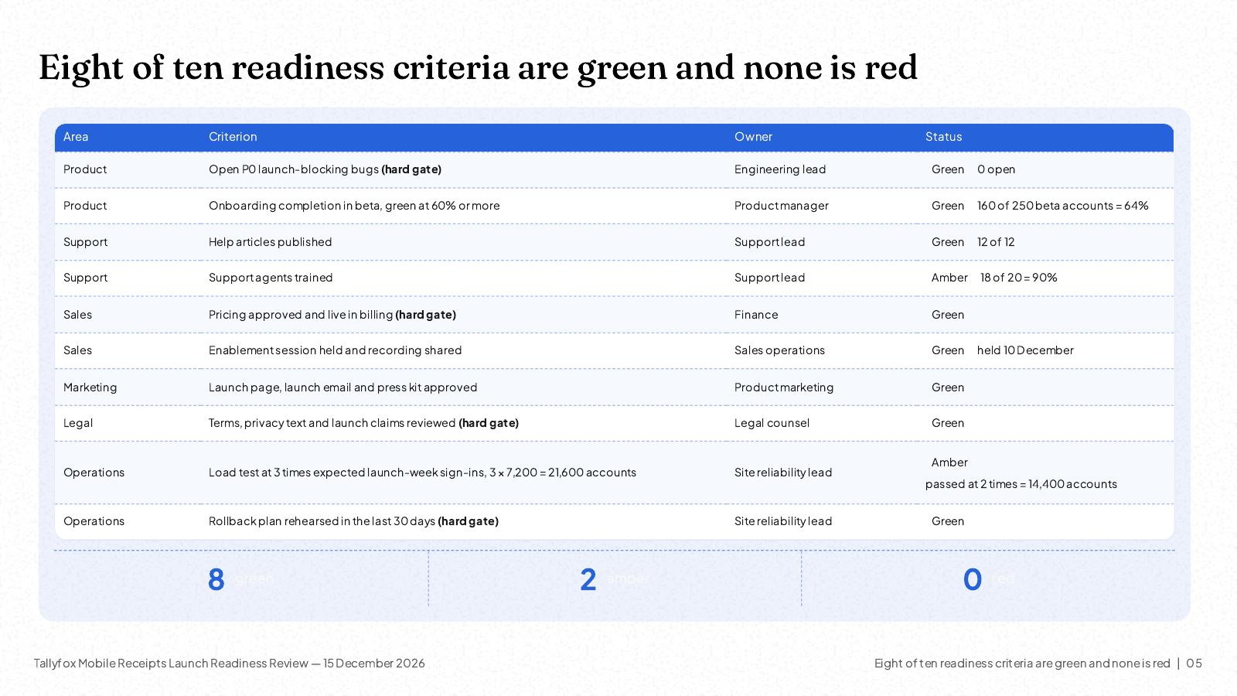Click the '12 of 12' status note

click(x=996, y=242)
